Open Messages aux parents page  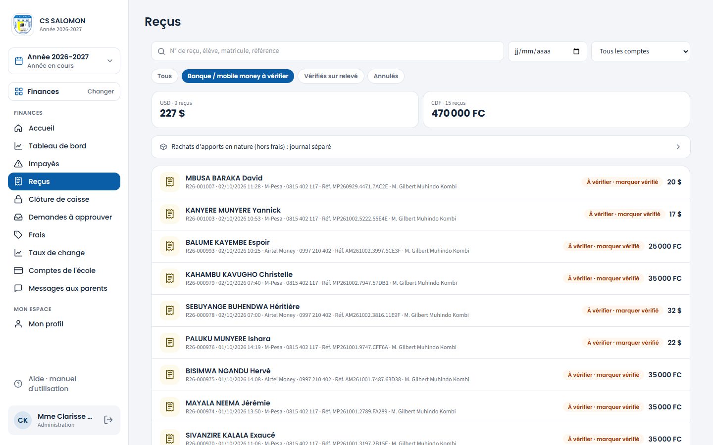click(64, 288)
